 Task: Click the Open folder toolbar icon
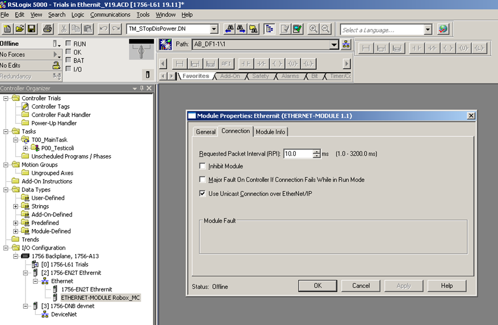[19, 29]
